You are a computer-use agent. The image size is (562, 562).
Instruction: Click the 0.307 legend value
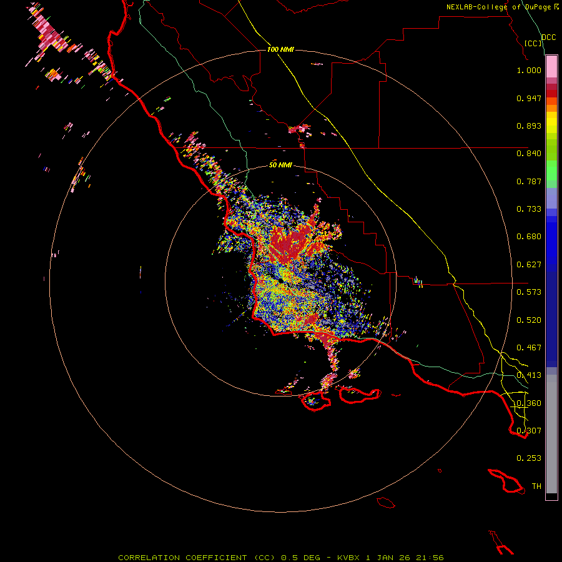pyautogui.click(x=529, y=431)
